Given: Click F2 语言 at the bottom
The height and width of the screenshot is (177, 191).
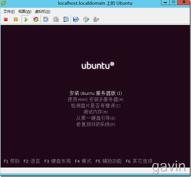Looking at the screenshot, I should click(32, 161).
